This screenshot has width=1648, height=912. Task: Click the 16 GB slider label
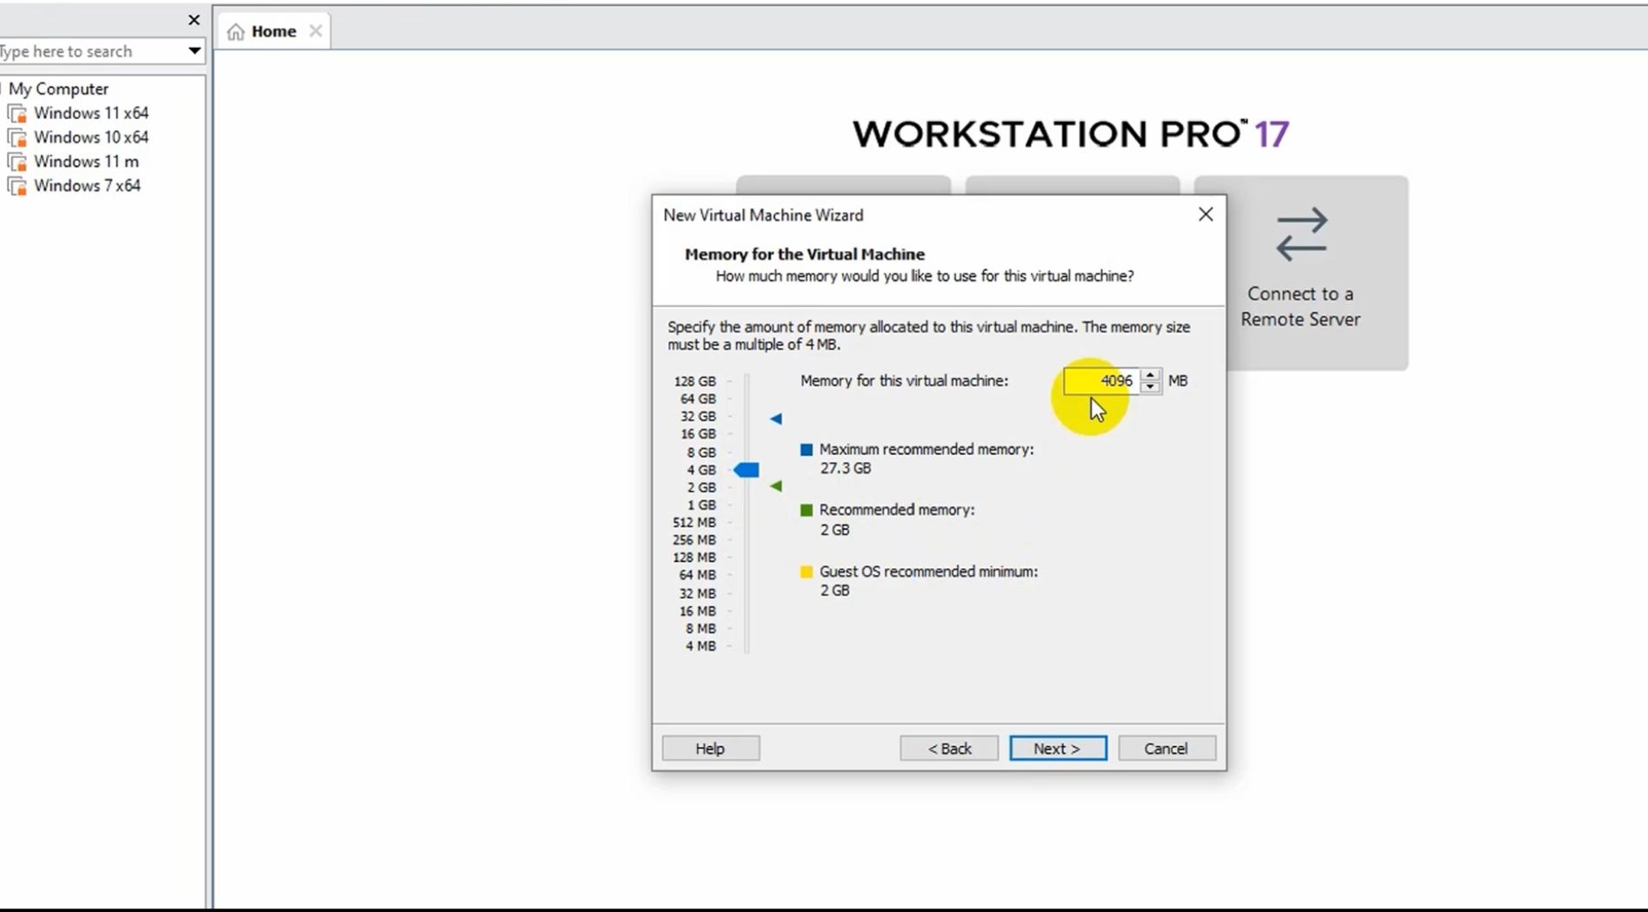pos(698,433)
